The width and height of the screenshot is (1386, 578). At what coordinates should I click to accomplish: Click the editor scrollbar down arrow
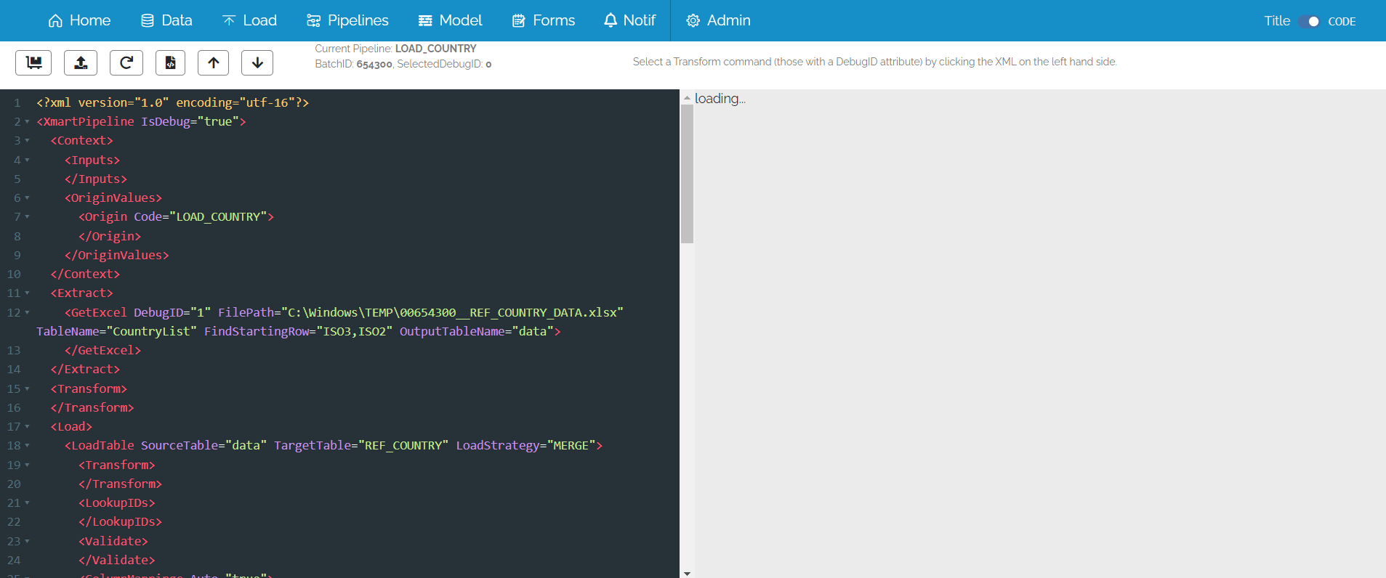point(687,573)
